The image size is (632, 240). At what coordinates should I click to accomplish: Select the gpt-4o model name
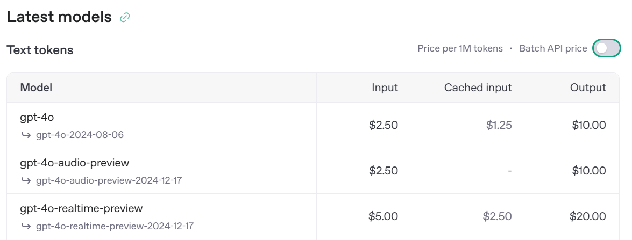(37, 117)
